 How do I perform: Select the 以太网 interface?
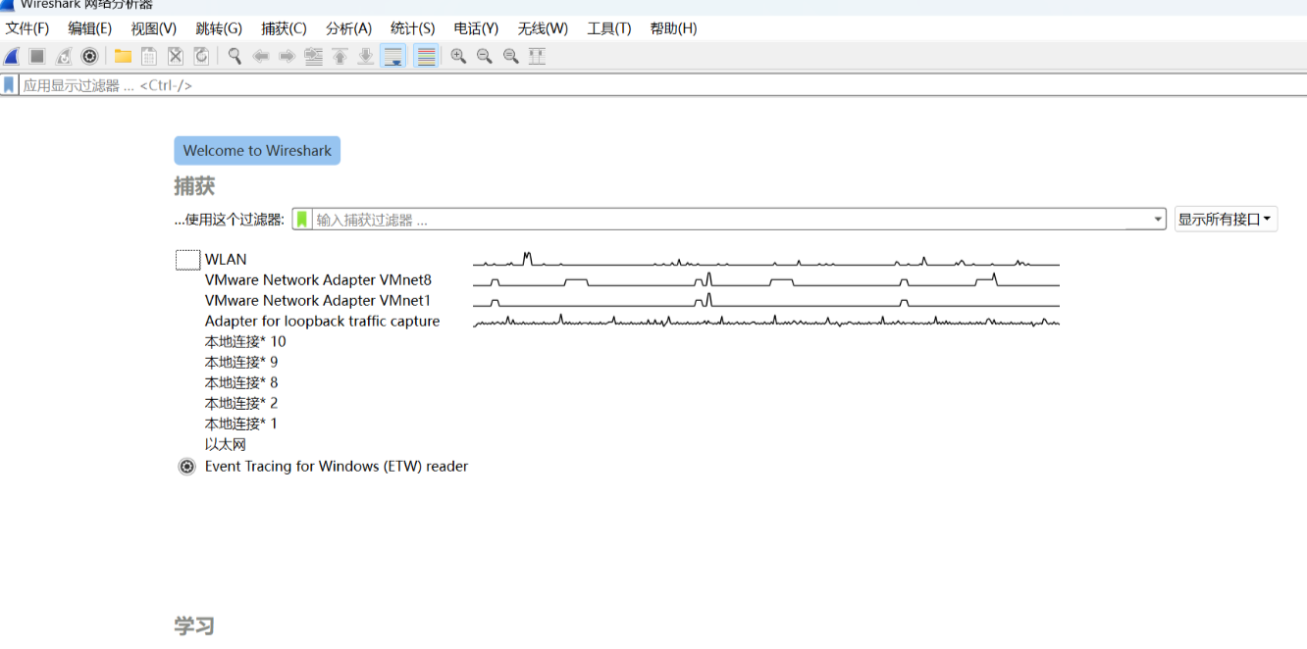tap(226, 445)
